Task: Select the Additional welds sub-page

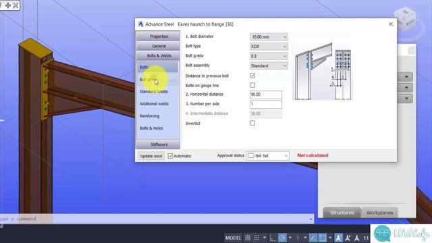Action: point(154,104)
